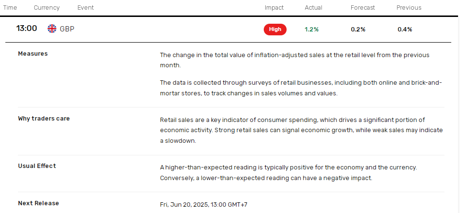Select the Currency column header
This screenshot has height=213, width=460.
coord(47,8)
